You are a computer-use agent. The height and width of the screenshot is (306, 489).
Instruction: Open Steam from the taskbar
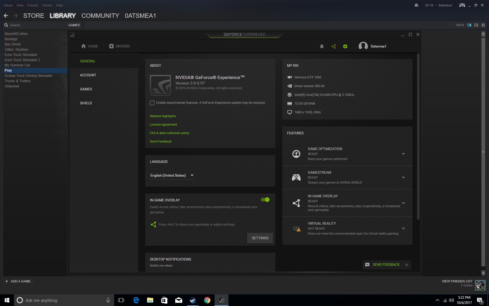click(193, 300)
